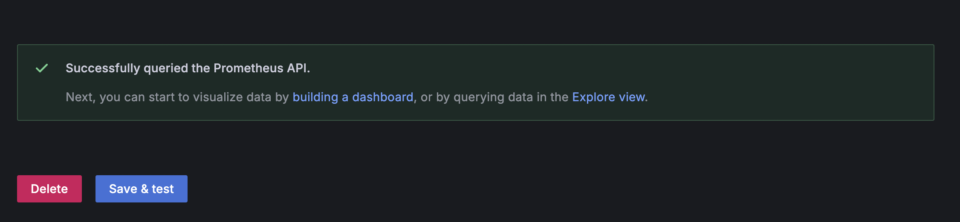
Task: Click the word Prometheus in the alert title
Action: pos(249,68)
